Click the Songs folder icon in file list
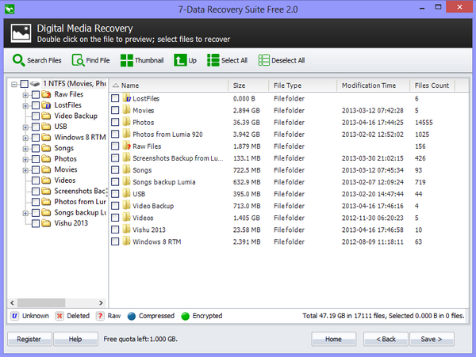The height and width of the screenshot is (357, 476). 127,169
